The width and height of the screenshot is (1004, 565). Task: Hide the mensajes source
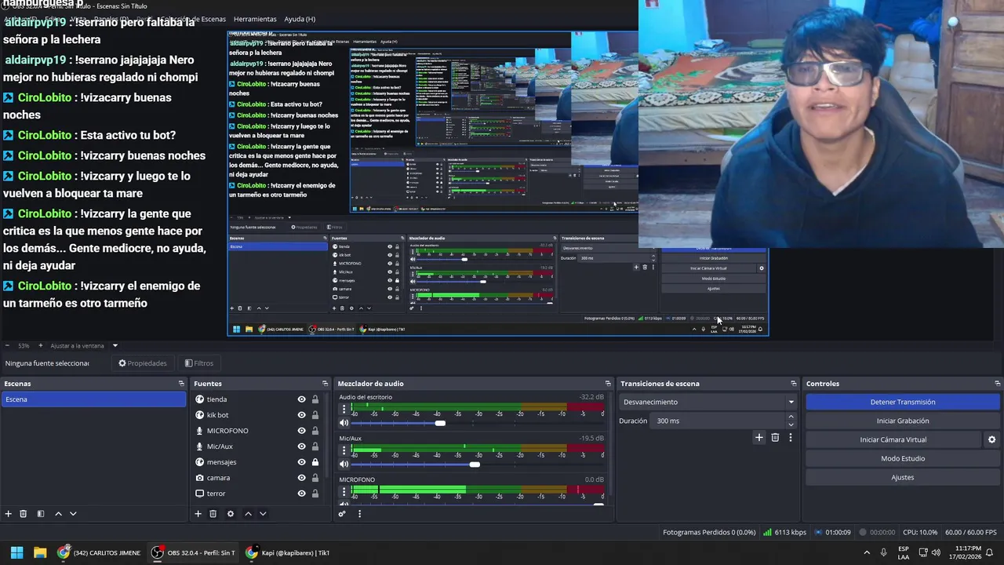coord(301,462)
